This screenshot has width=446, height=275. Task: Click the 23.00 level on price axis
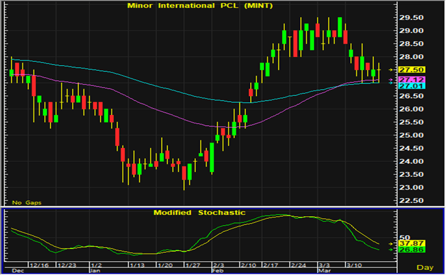tap(410, 188)
